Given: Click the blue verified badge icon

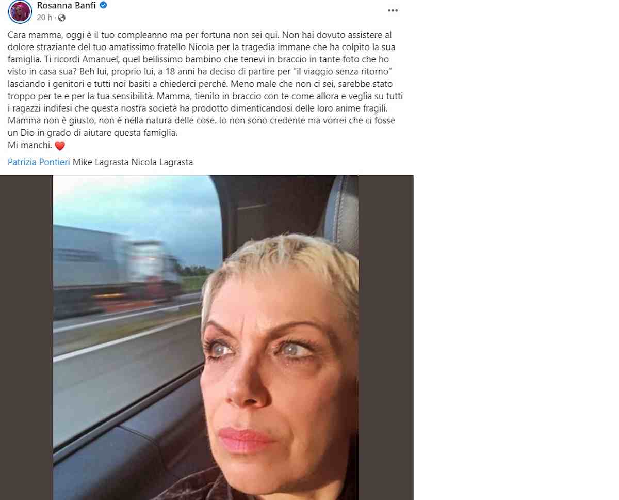Looking at the screenshot, I should click(103, 5).
